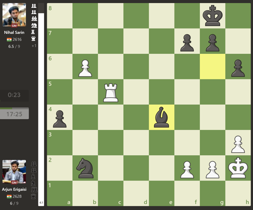Select the white pawn on g2

[x=213, y=170]
